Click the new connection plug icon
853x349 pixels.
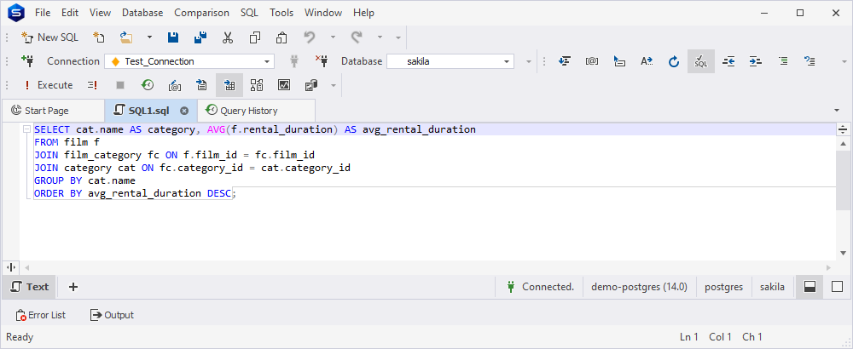coord(27,60)
